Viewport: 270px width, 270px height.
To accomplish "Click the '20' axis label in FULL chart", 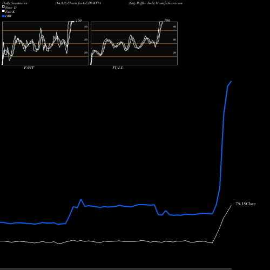I will point(174,52).
